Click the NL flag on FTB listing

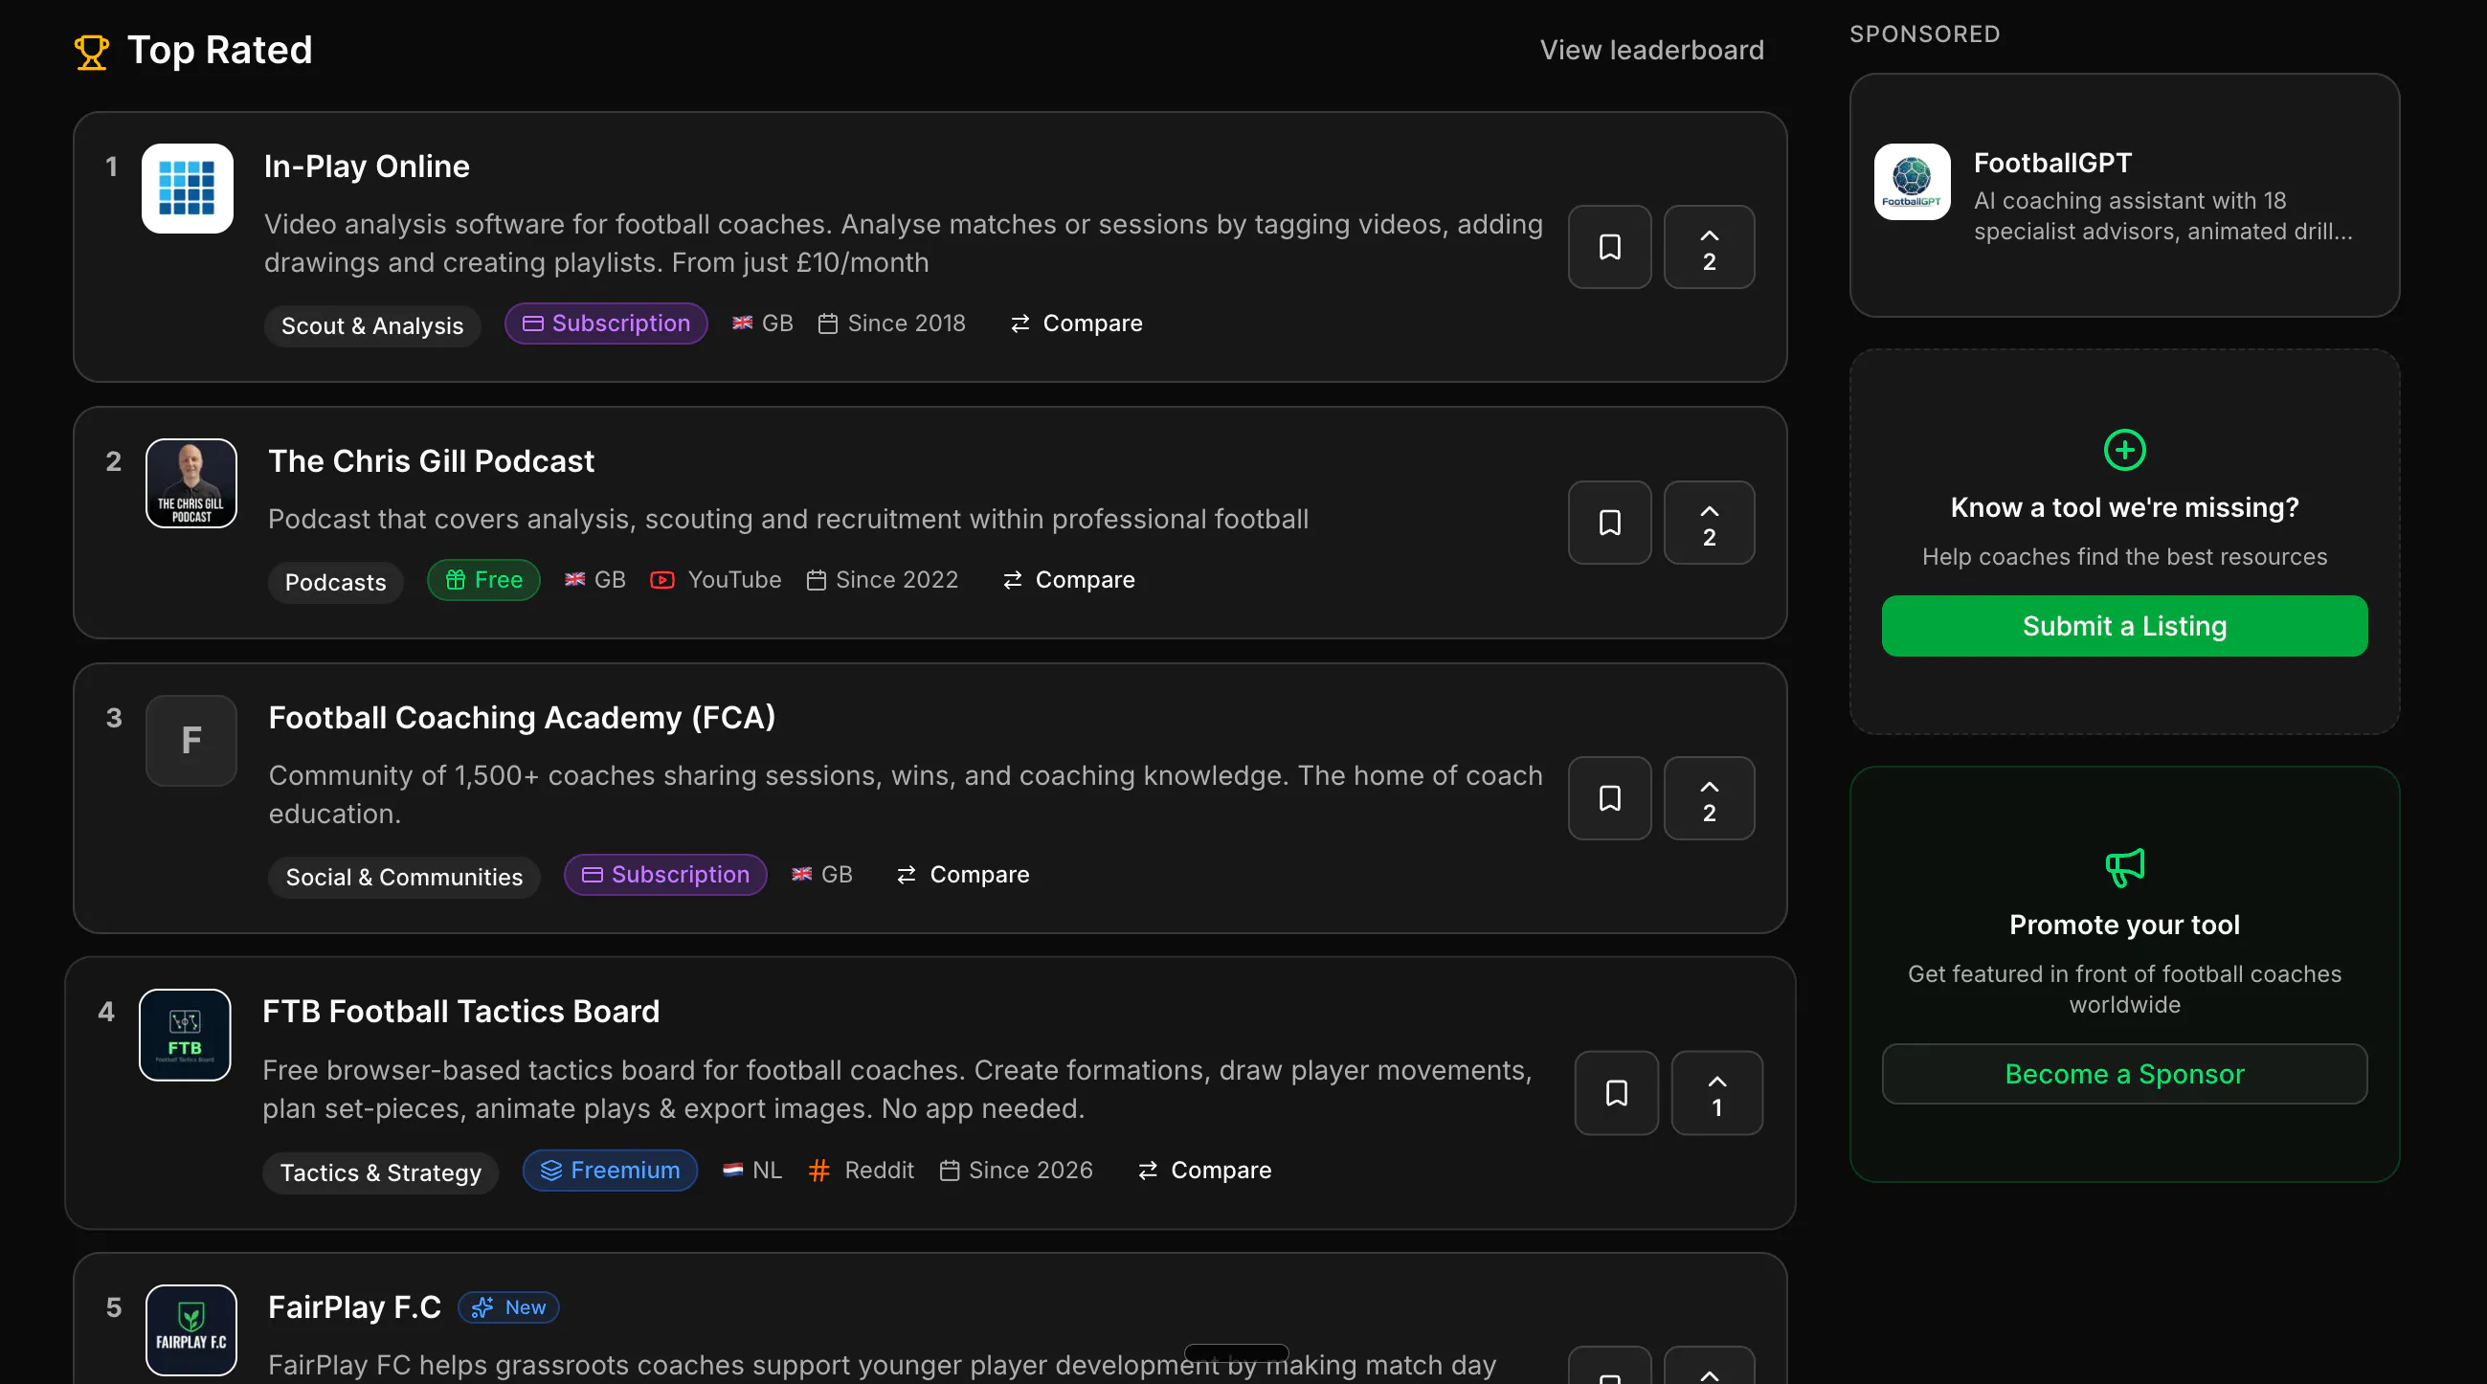(x=732, y=1170)
